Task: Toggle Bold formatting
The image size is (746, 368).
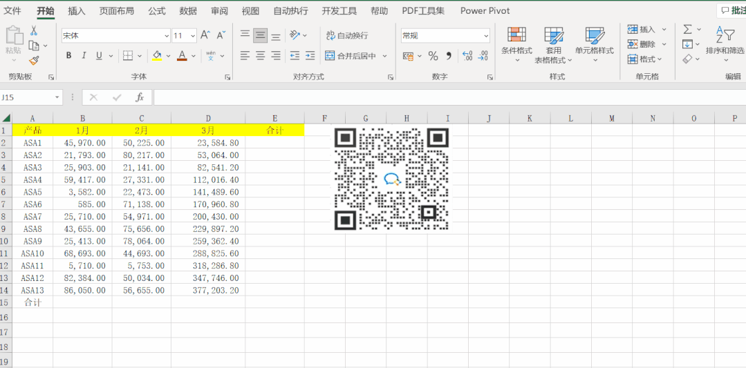Action: (x=68, y=56)
